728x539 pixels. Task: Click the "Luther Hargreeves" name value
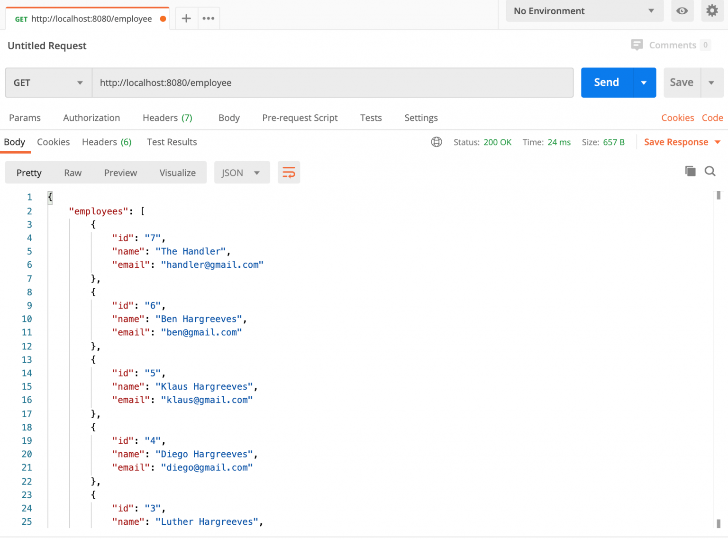point(207,522)
